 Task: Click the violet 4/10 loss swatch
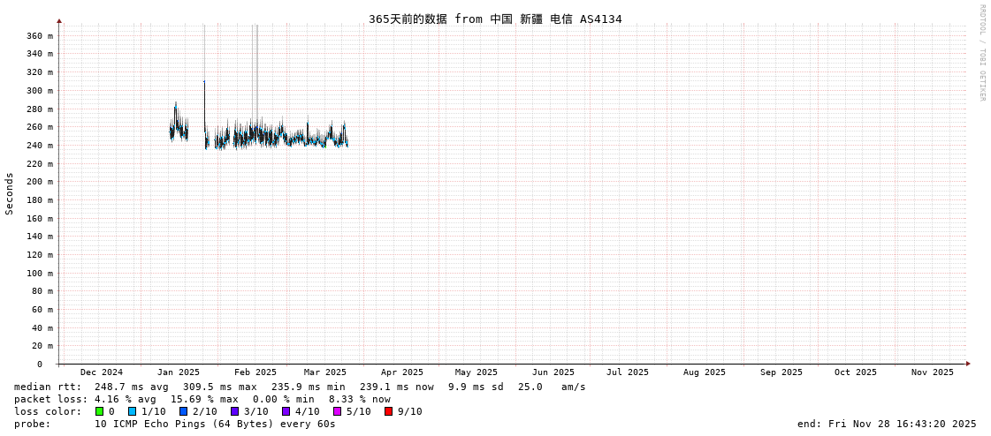pyautogui.click(x=286, y=411)
